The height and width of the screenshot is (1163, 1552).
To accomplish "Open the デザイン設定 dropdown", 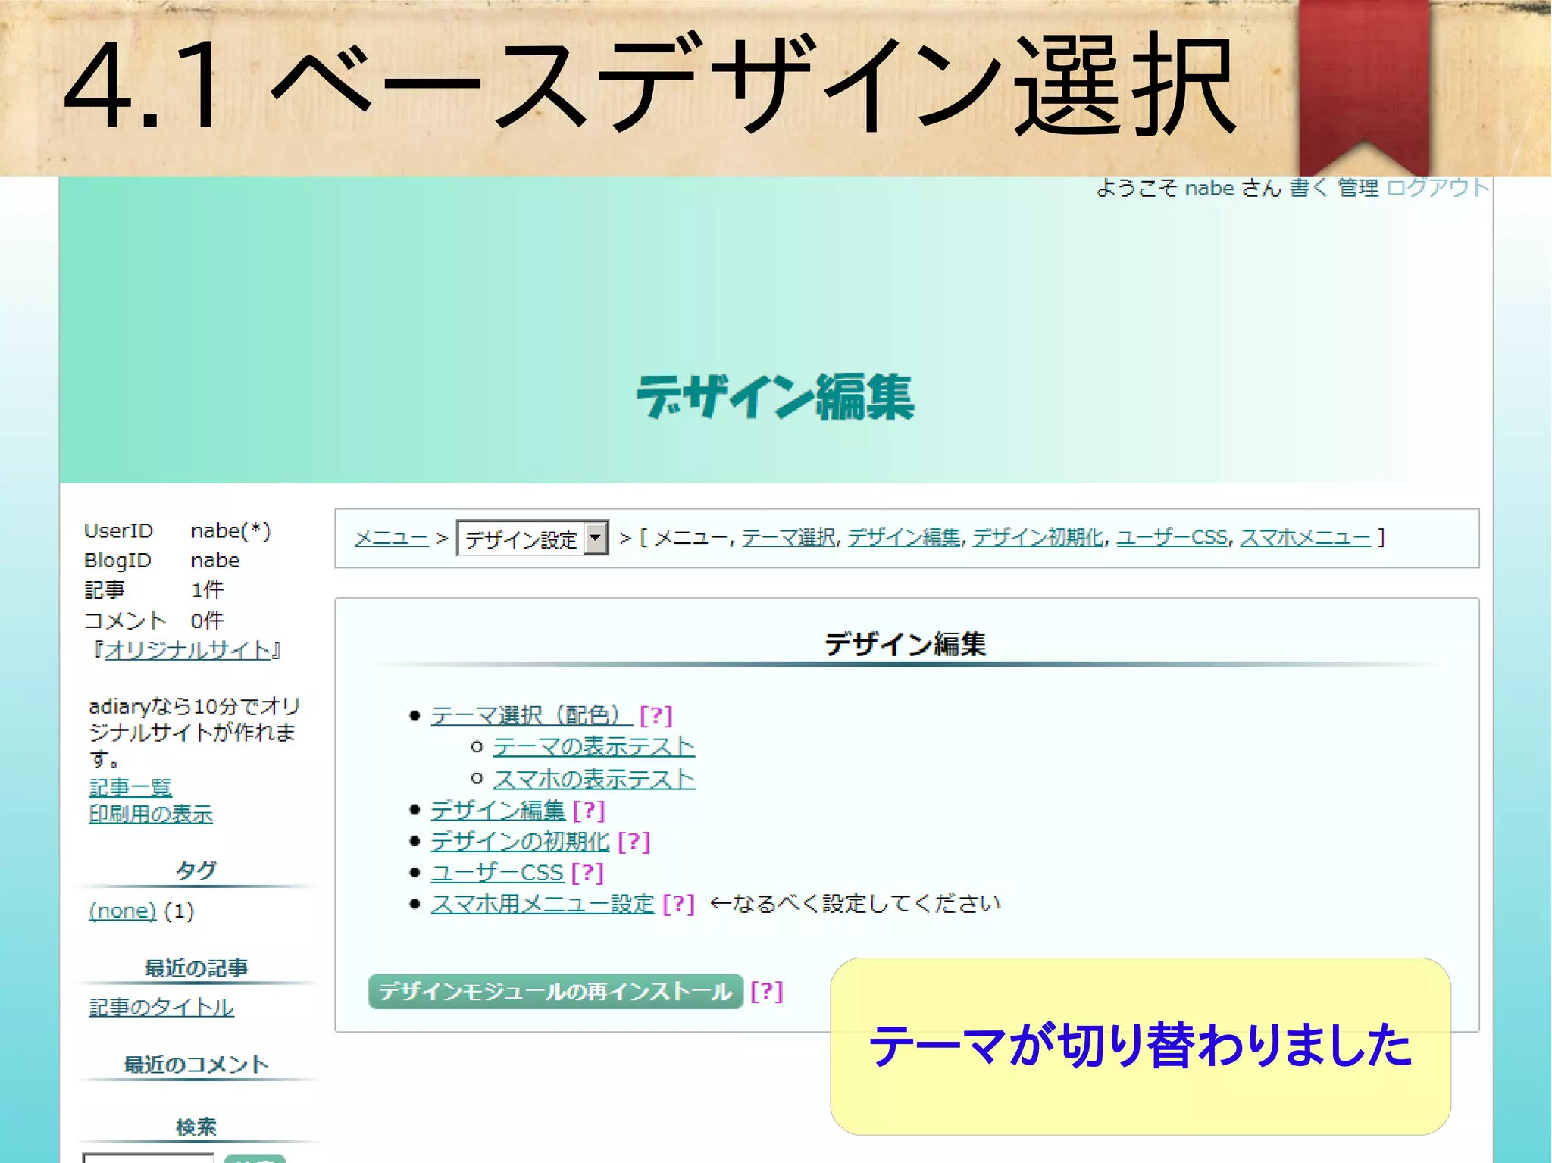I will [532, 539].
